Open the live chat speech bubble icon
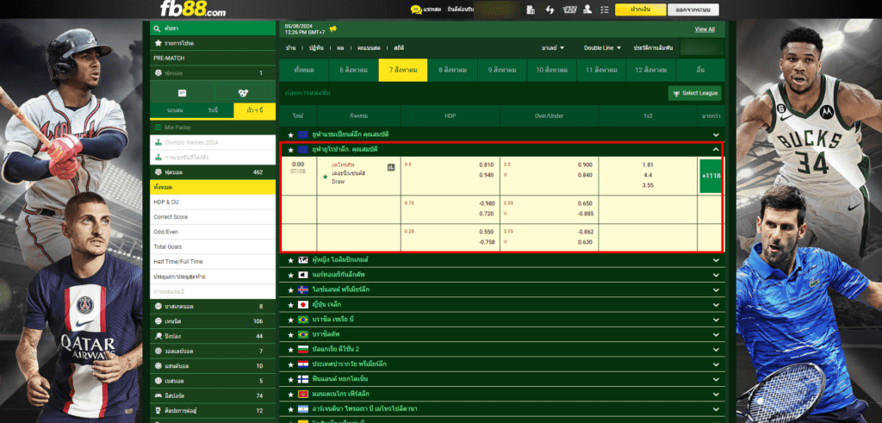This screenshot has width=882, height=423. [416, 9]
